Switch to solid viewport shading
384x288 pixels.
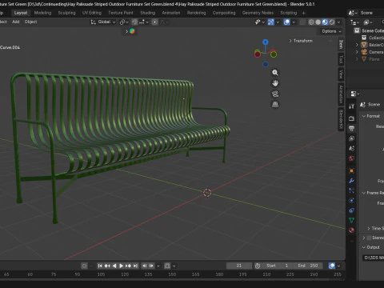[318, 22]
